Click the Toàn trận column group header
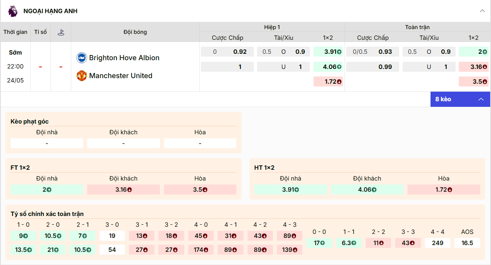491x265 pixels. click(x=417, y=27)
